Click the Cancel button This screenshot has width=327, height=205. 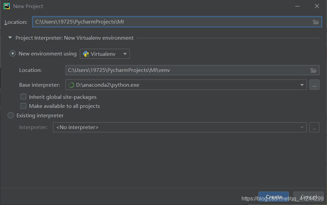(x=308, y=197)
